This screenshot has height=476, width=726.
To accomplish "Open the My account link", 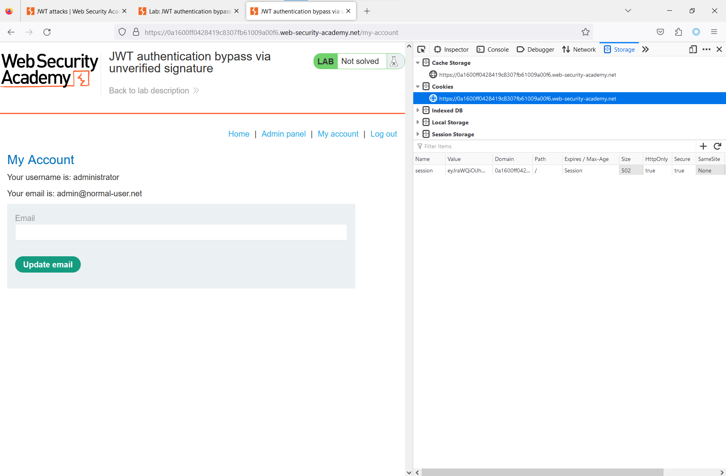I will click(338, 134).
